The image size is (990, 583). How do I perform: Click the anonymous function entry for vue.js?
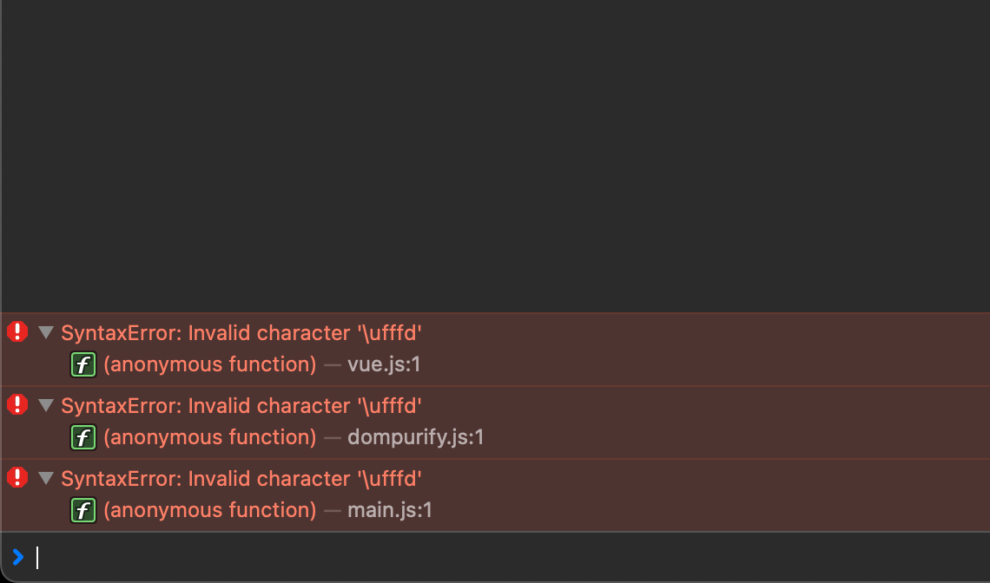209,364
